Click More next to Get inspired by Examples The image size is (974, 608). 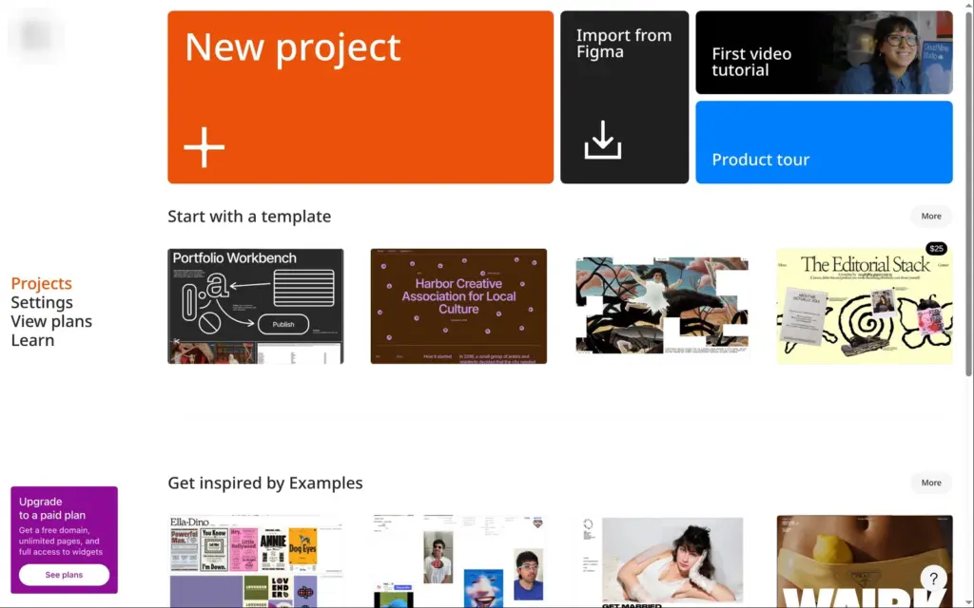pos(930,483)
